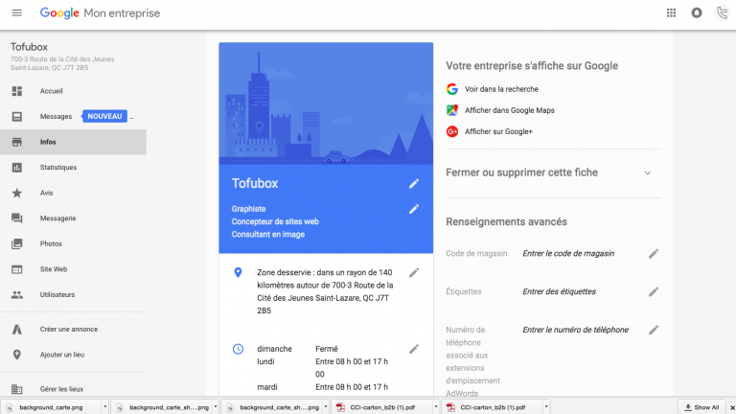Click the Google search G icon
This screenshot has width=736, height=414.
click(x=452, y=89)
